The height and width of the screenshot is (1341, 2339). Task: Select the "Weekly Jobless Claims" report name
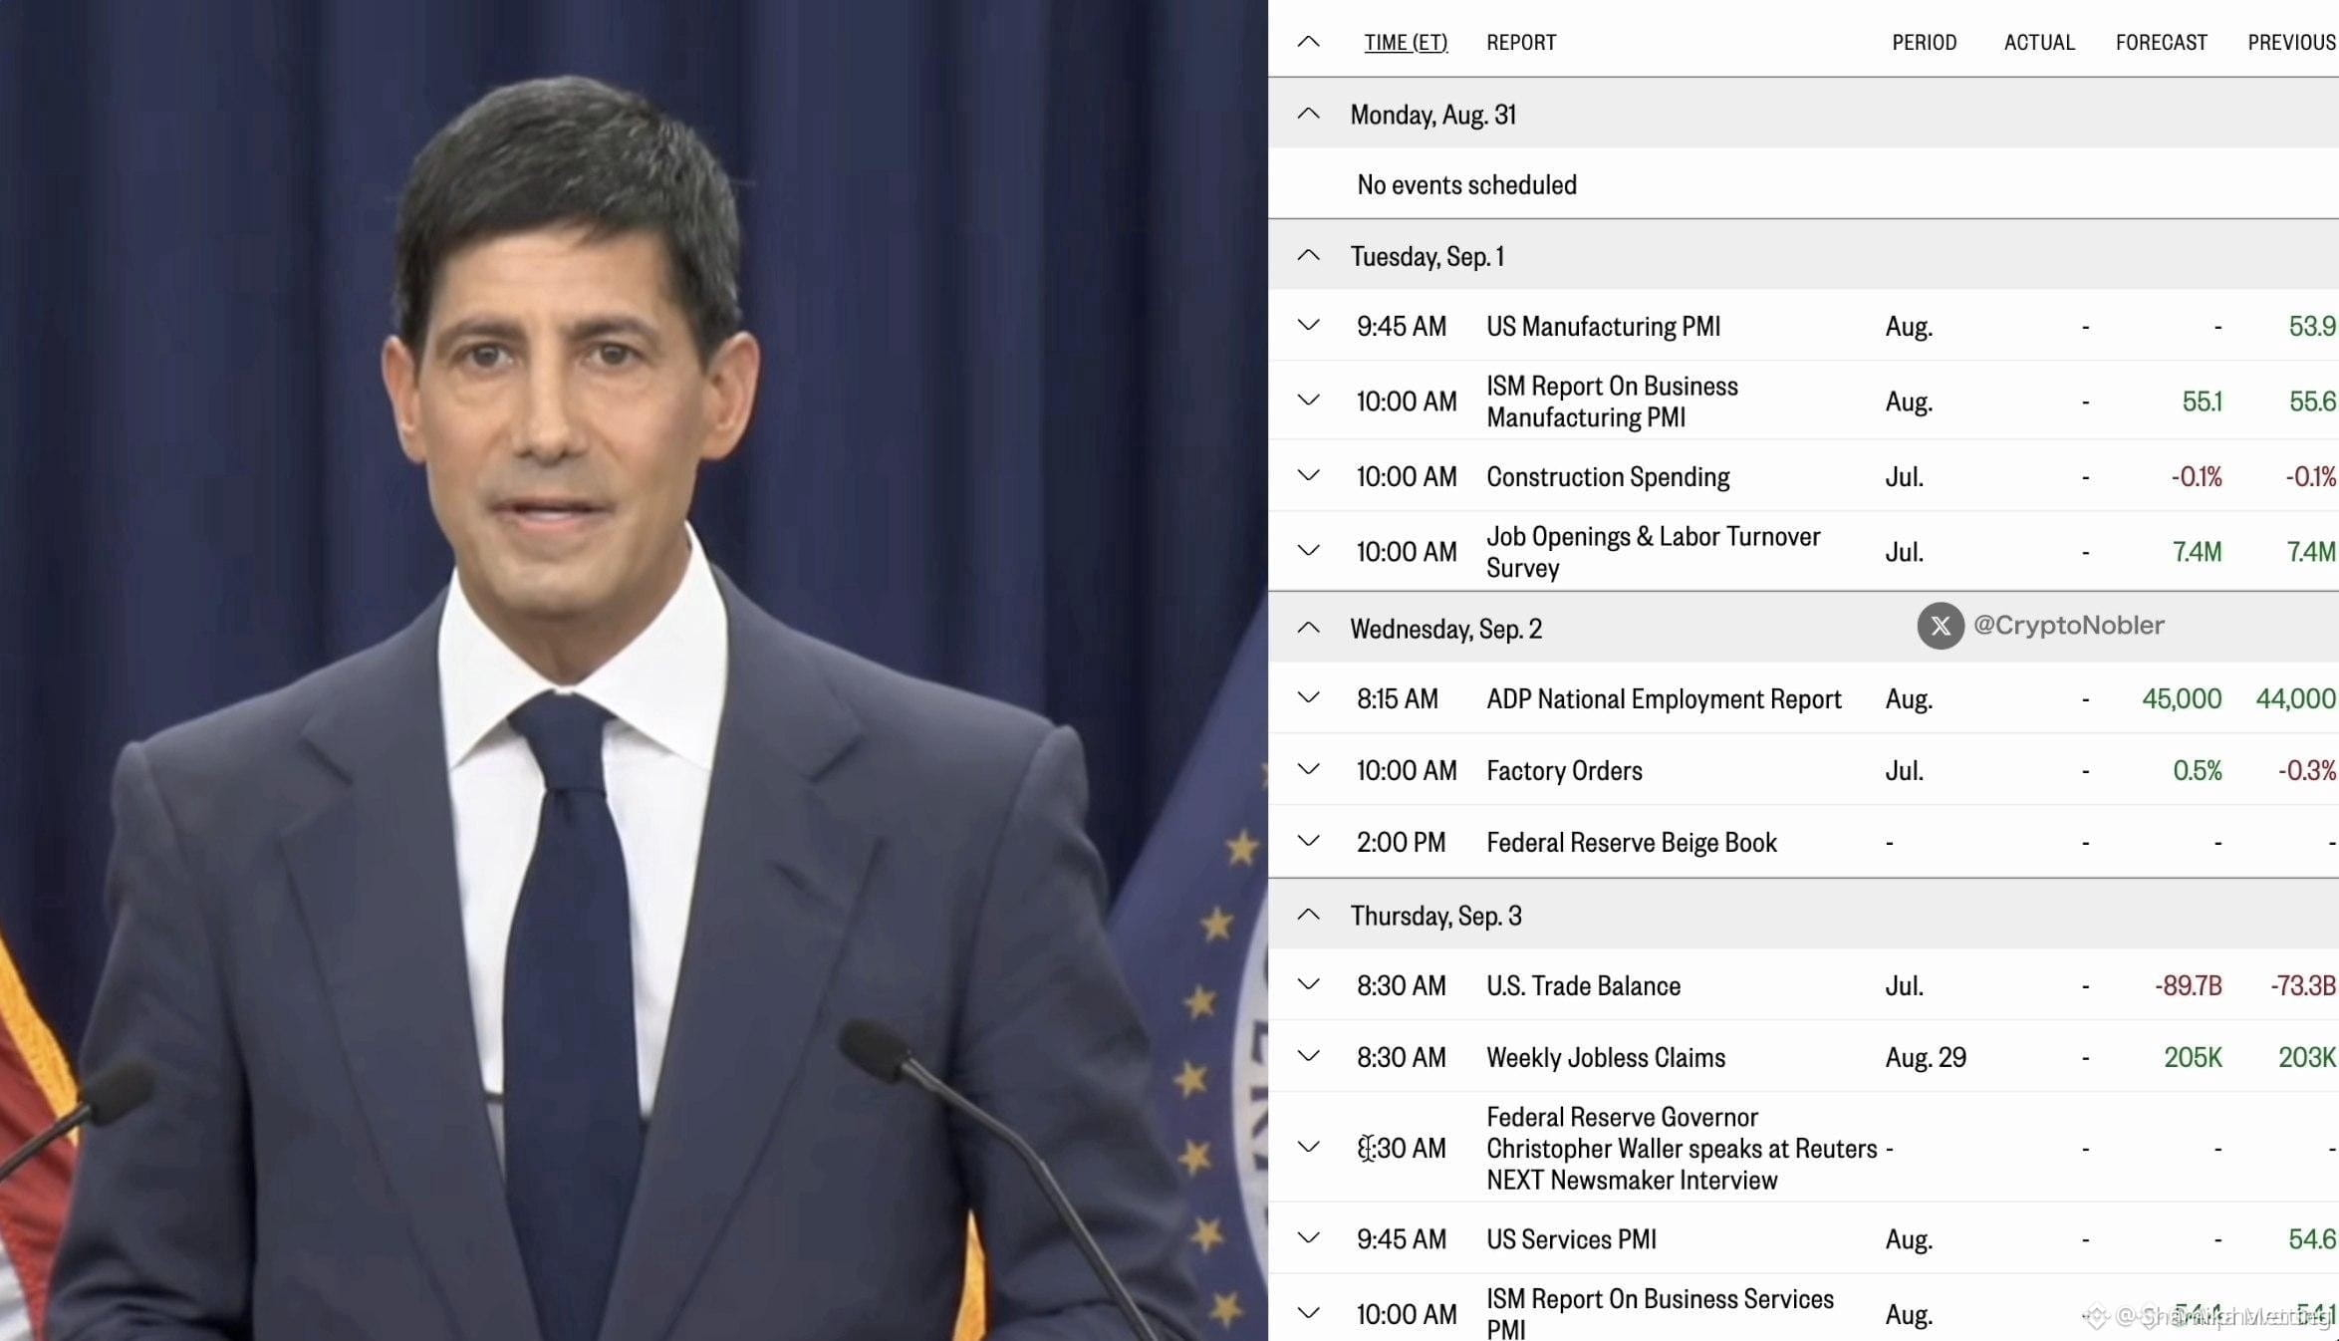coord(1606,1058)
